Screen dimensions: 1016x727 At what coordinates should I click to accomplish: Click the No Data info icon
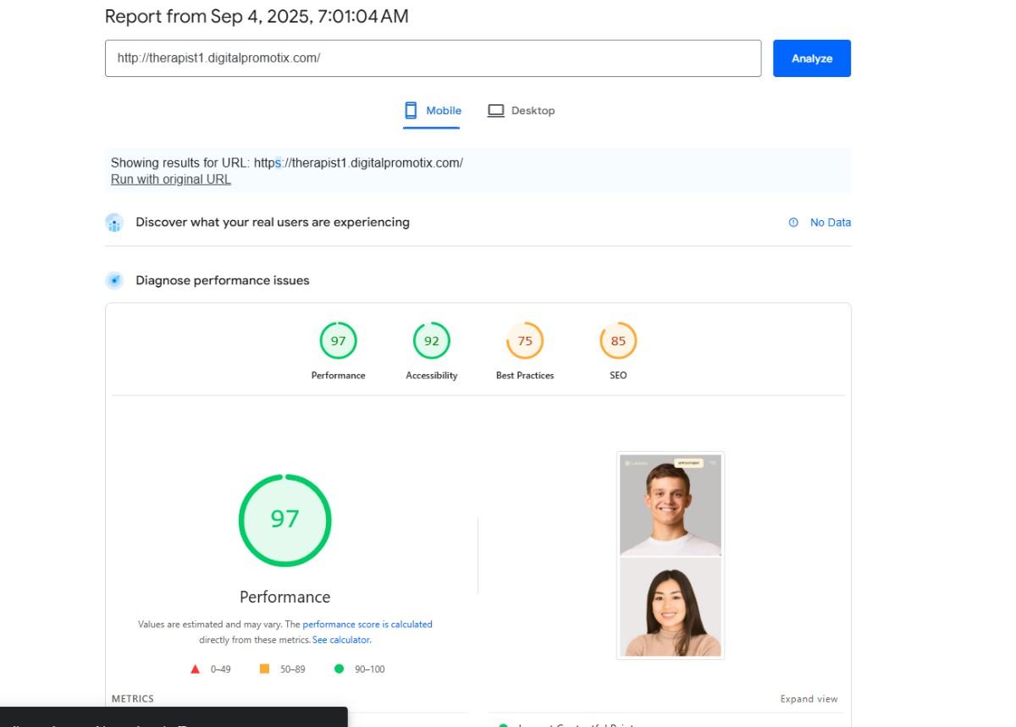[793, 223]
